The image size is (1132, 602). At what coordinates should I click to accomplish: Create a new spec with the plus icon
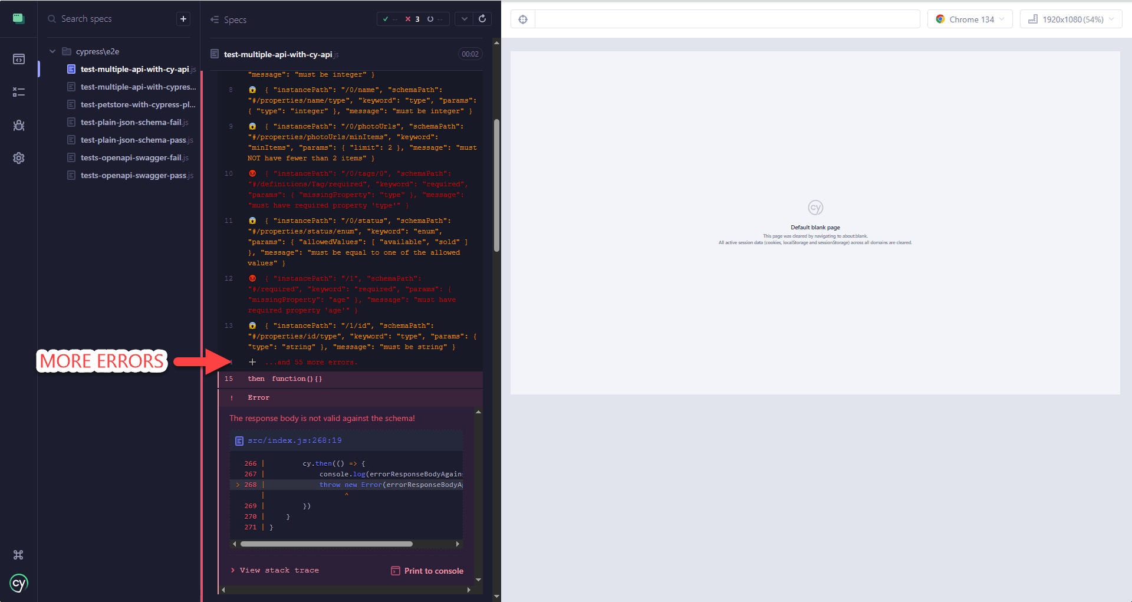[x=183, y=18]
